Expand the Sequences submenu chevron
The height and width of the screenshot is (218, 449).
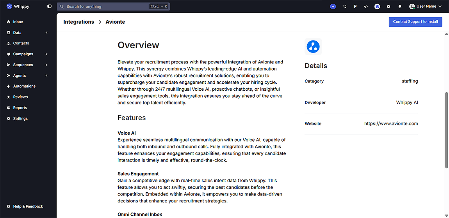(46, 65)
